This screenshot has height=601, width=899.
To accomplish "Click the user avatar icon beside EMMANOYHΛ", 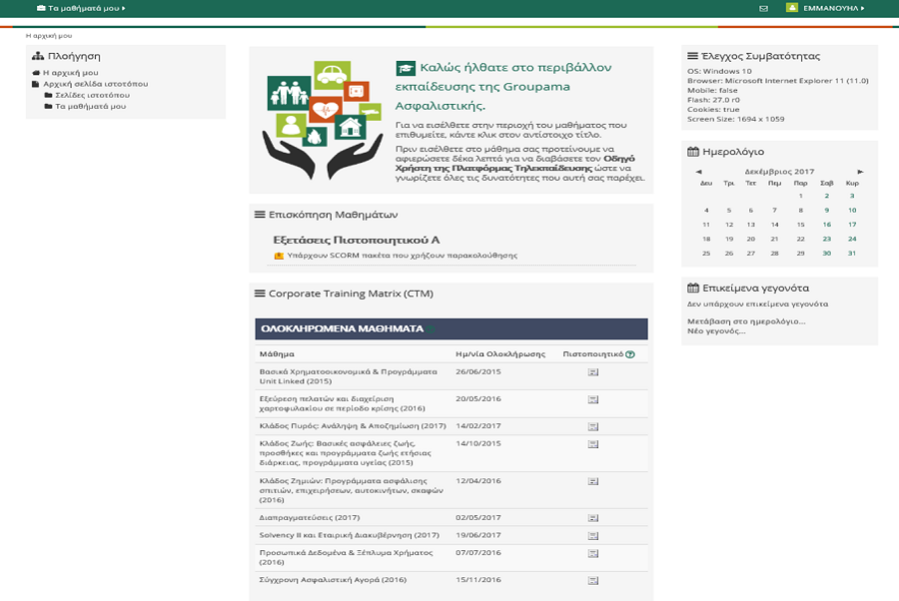I will click(794, 8).
